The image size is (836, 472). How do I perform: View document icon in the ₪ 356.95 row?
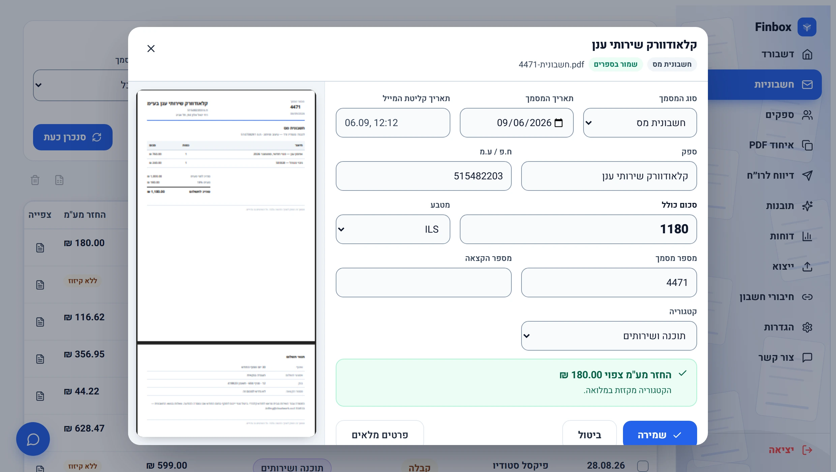[40, 359]
